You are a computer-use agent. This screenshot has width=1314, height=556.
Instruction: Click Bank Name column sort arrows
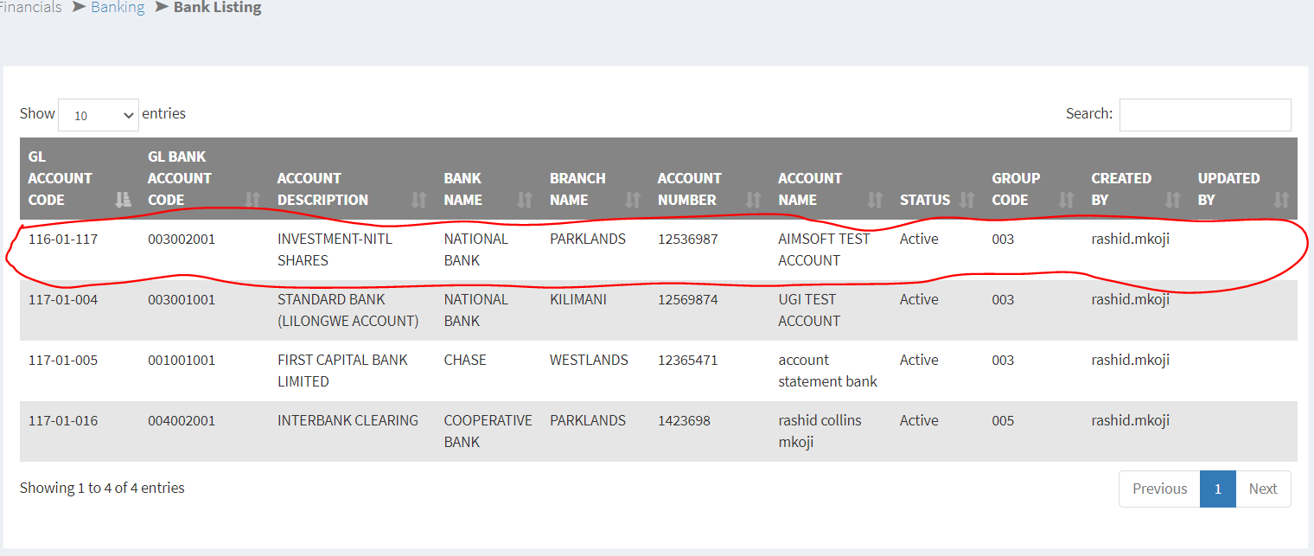pyautogui.click(x=525, y=200)
